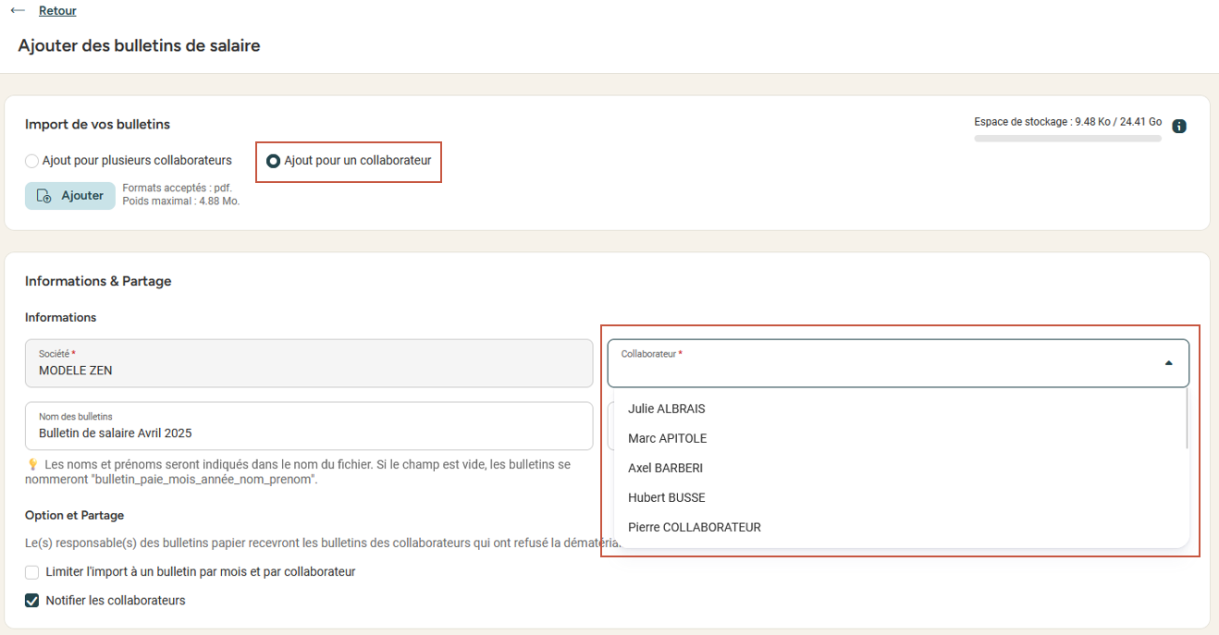Click the Société field showing MODELE ZEN
The height and width of the screenshot is (635, 1219).
pos(308,363)
